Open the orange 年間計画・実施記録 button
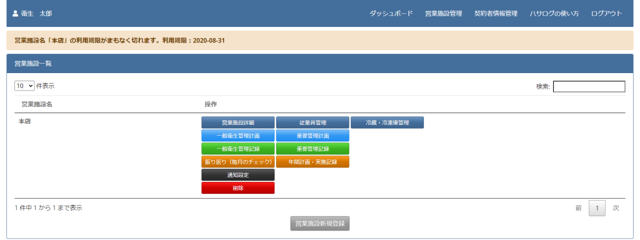The height and width of the screenshot is (240, 640). tap(312, 162)
